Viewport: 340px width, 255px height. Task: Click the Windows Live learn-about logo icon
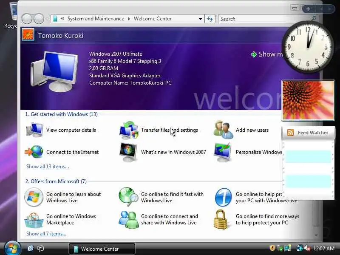pyautogui.click(x=34, y=197)
